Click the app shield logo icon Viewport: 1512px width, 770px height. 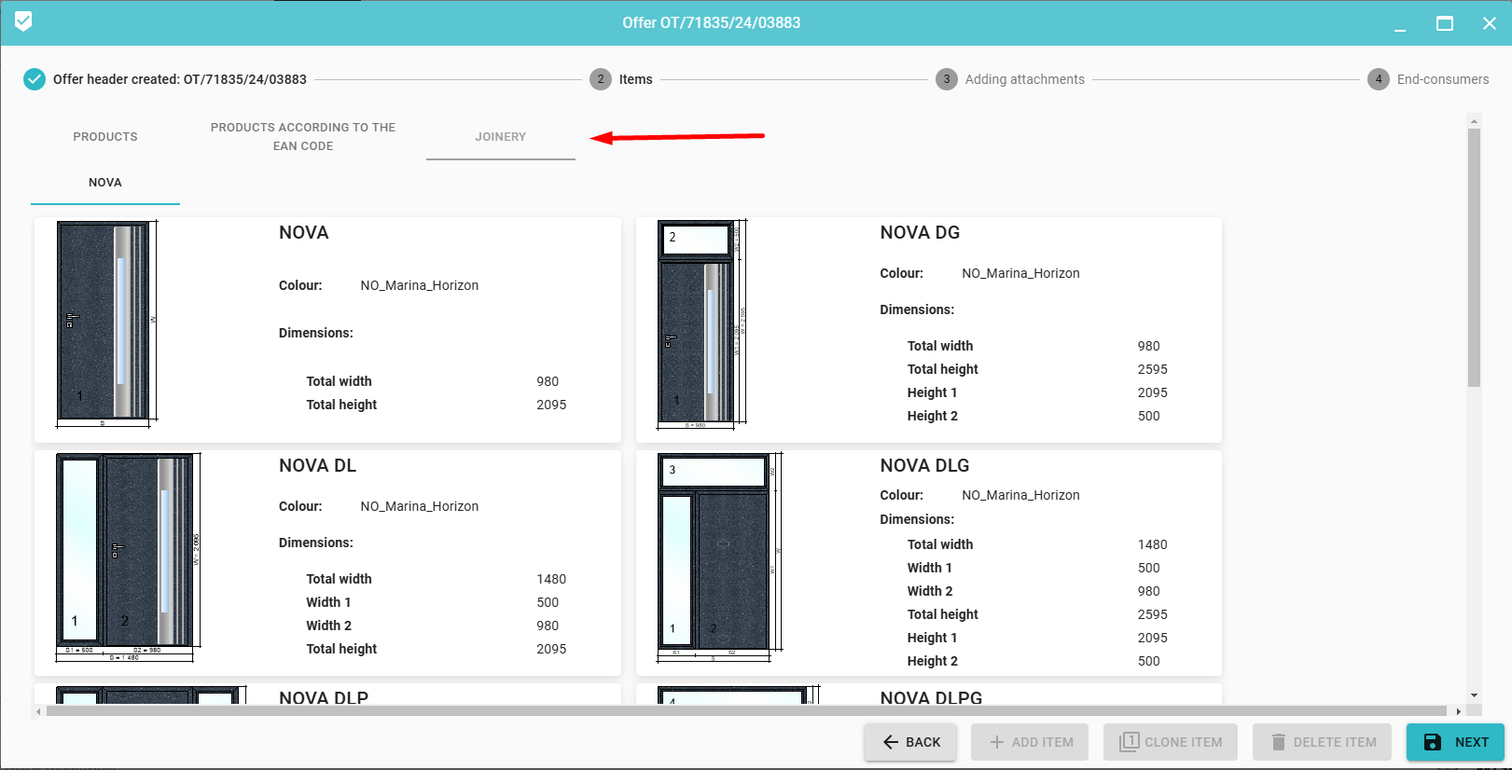pyautogui.click(x=23, y=21)
